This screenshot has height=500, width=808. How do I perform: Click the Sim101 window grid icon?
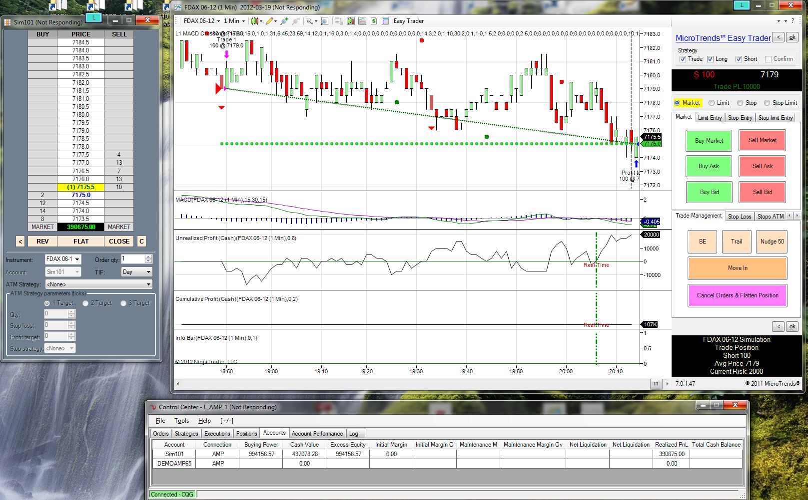click(x=7, y=22)
